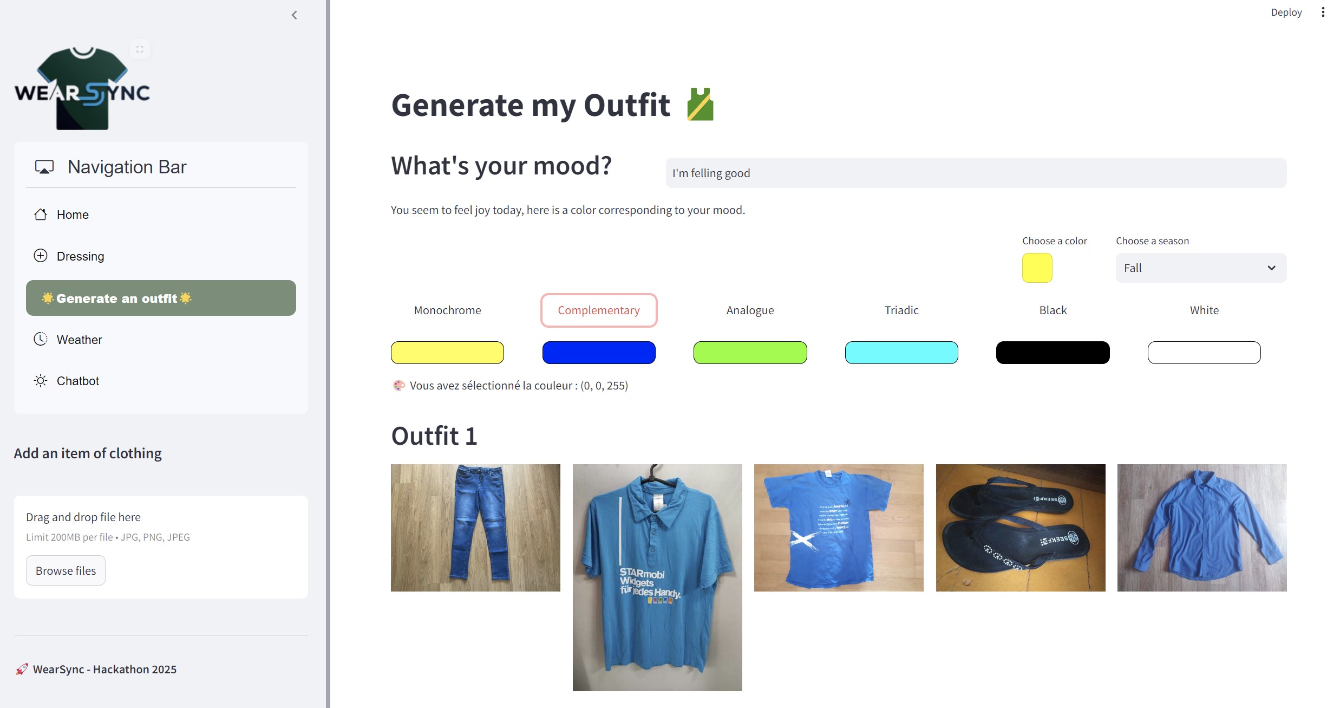Viewport: 1340px width, 708px height.
Task: Click the plus-circle icon beside Dressing
Action: tap(41, 256)
